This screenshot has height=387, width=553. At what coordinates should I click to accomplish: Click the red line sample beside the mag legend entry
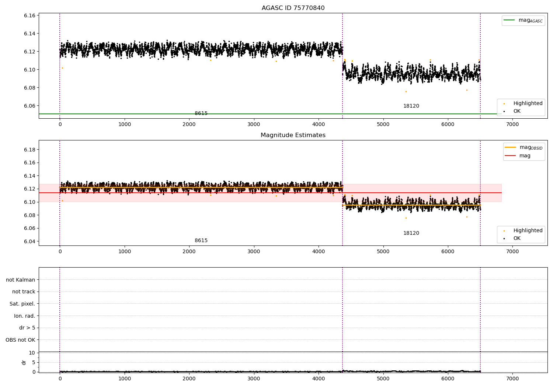510,156
